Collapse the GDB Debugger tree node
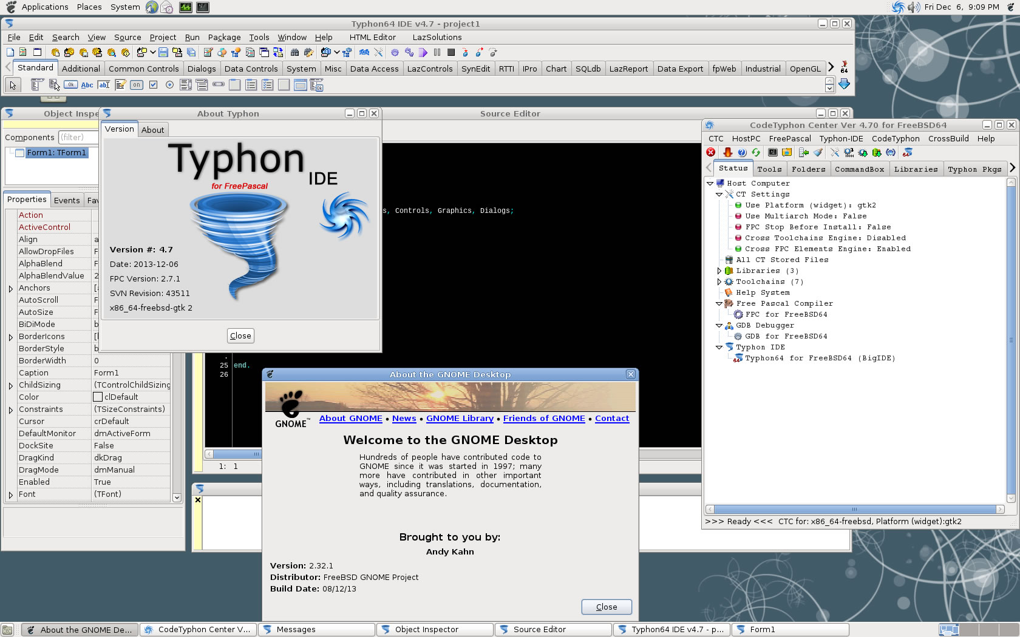The image size is (1020, 637). [719, 326]
